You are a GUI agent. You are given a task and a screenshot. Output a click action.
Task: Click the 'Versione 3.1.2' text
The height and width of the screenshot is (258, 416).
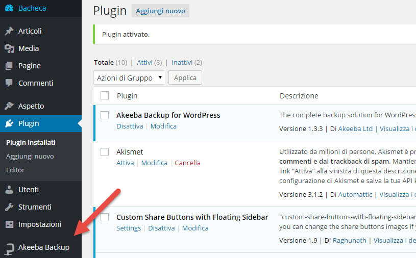coord(301,194)
